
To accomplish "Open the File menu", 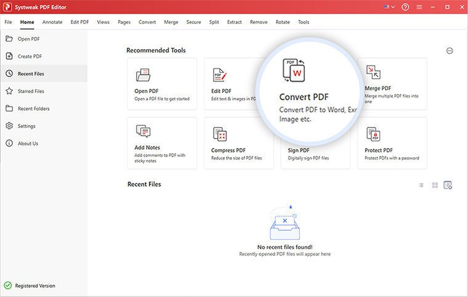I will [x=8, y=22].
